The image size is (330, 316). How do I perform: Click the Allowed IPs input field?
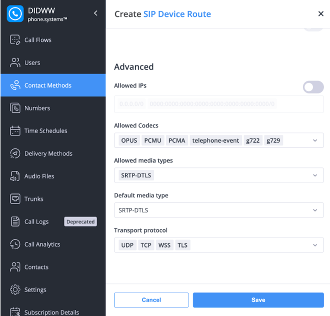(x=218, y=104)
